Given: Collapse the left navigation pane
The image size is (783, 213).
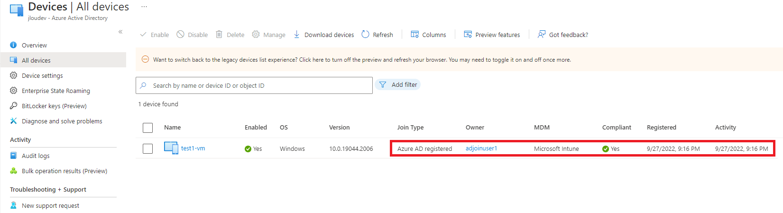Looking at the screenshot, I should tap(120, 32).
